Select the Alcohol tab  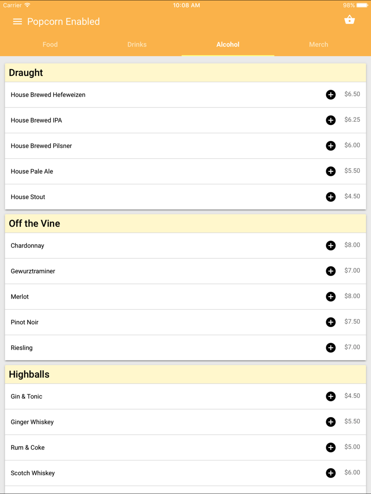pos(228,44)
